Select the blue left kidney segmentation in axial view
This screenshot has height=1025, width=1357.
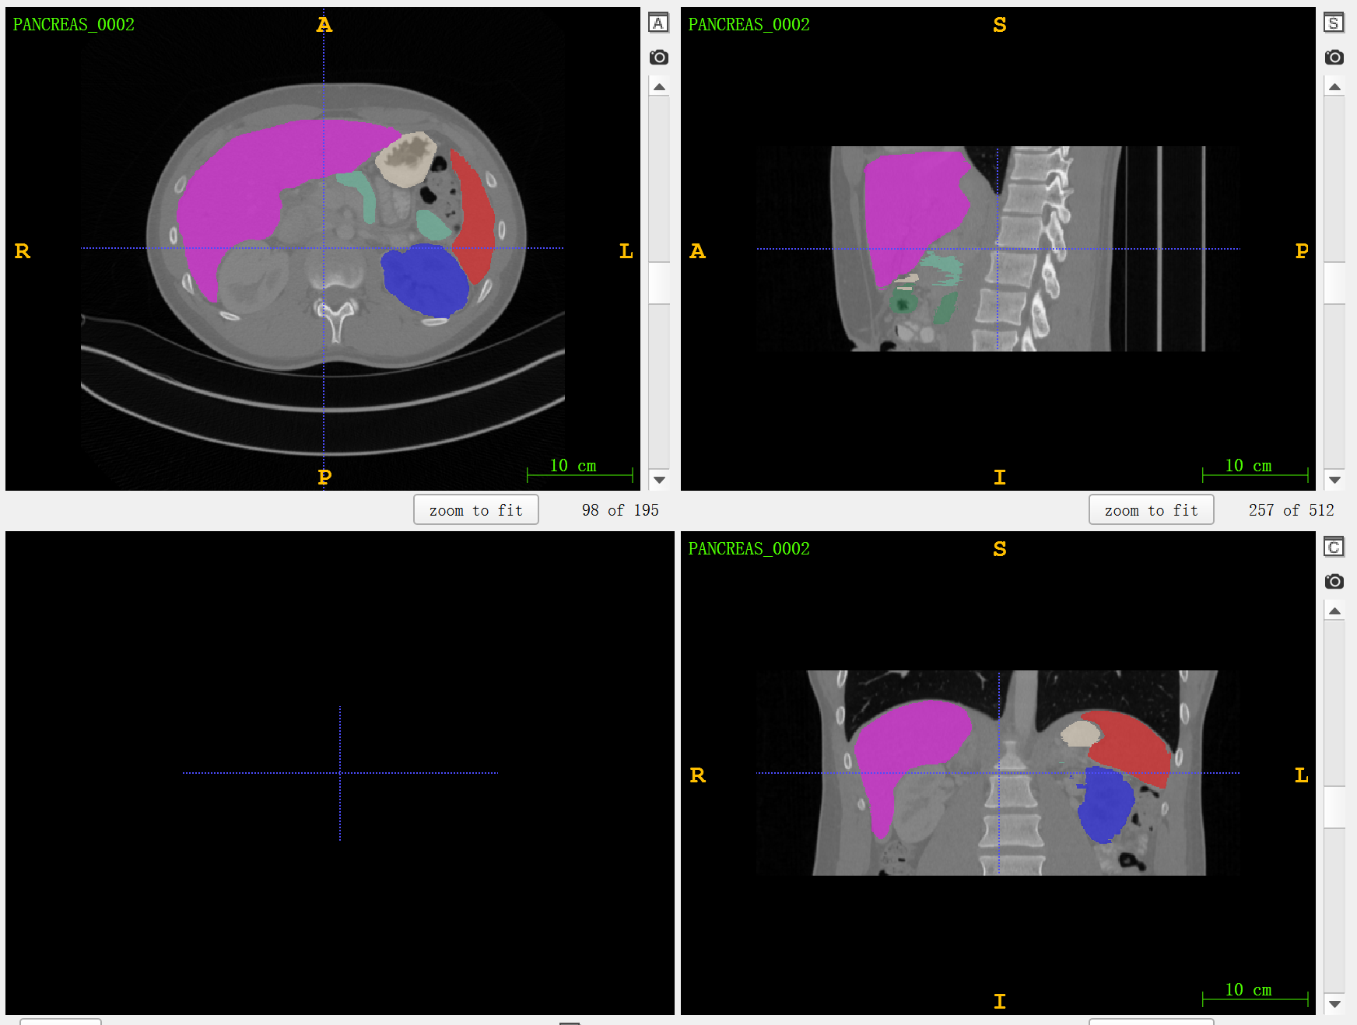pos(424,280)
